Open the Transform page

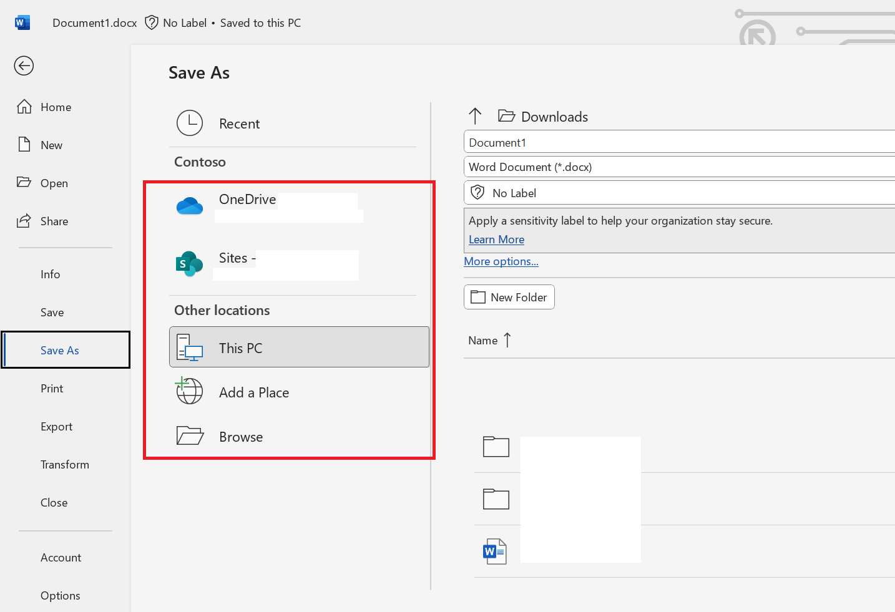(x=65, y=465)
